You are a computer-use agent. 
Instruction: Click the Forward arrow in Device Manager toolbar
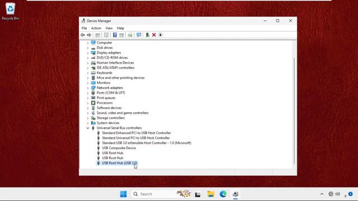(89, 35)
